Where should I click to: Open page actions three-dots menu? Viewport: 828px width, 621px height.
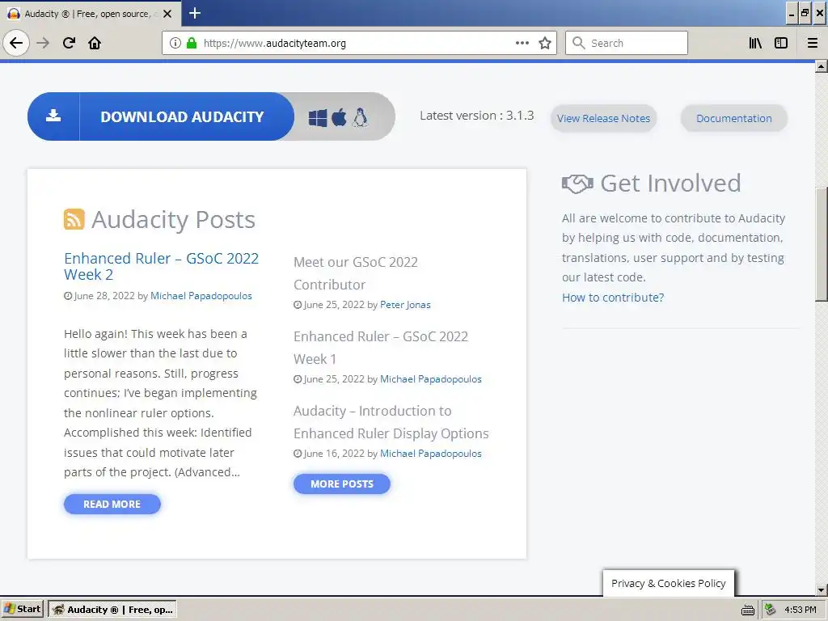point(522,43)
